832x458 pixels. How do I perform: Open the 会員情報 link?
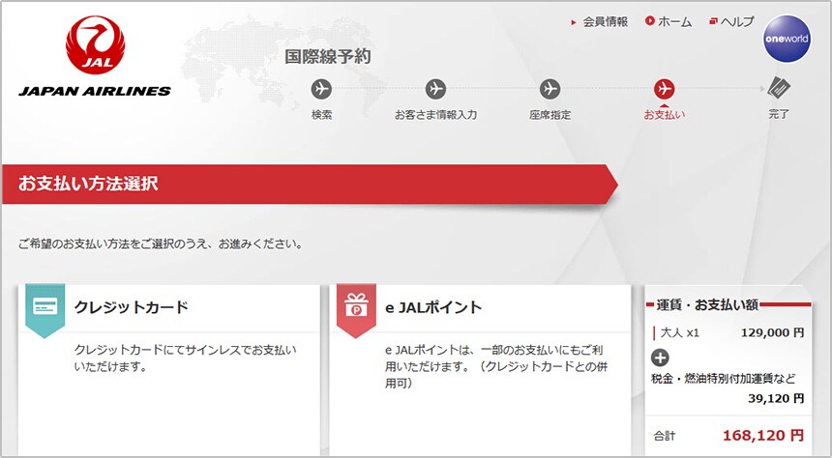(605, 21)
